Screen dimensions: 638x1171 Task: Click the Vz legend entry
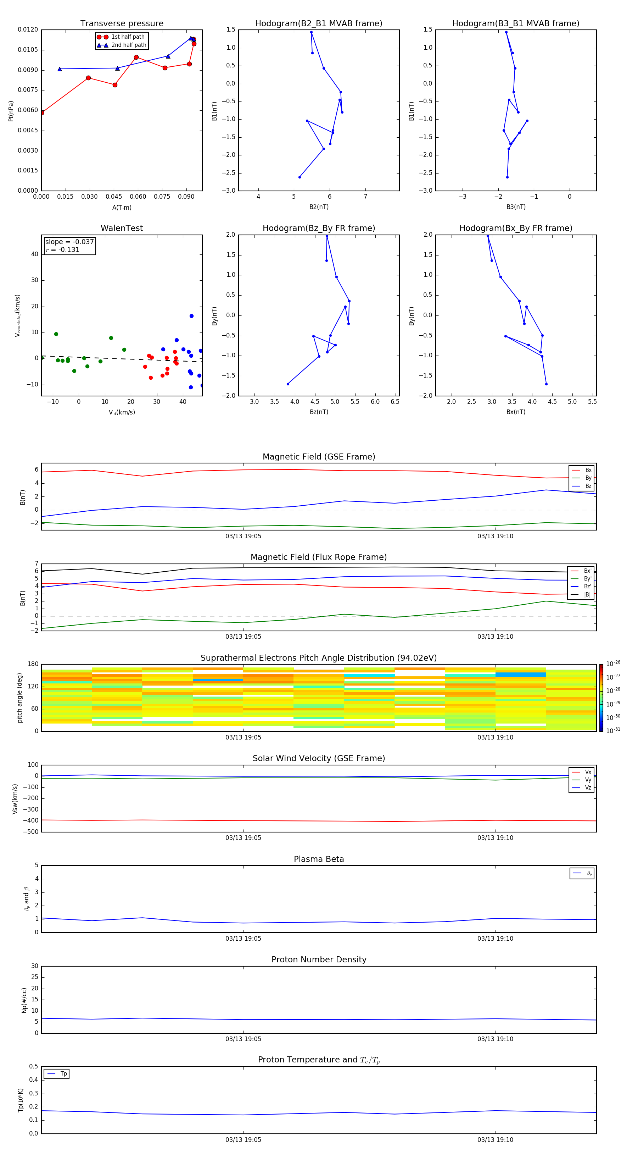point(582,787)
